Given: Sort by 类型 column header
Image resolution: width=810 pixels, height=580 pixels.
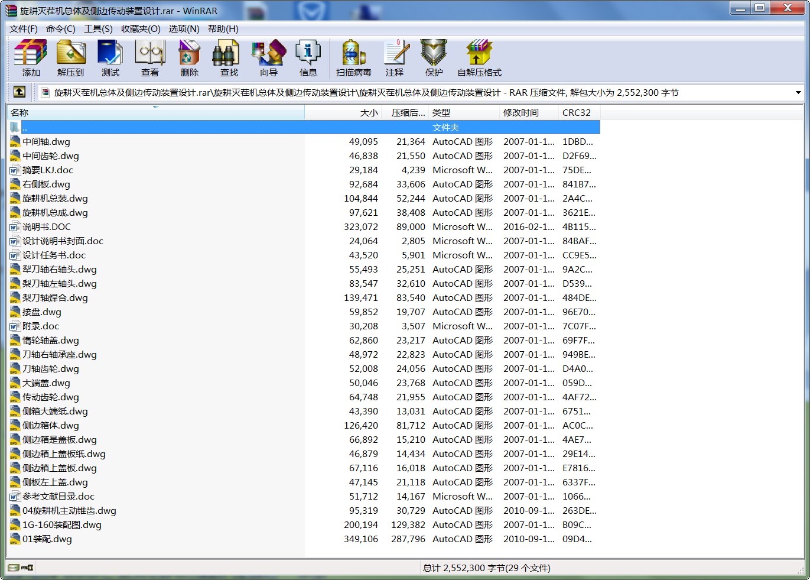Looking at the screenshot, I should [x=464, y=112].
